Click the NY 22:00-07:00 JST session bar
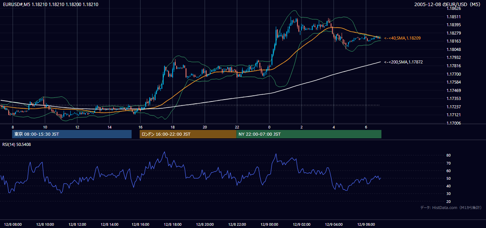 pos(309,134)
